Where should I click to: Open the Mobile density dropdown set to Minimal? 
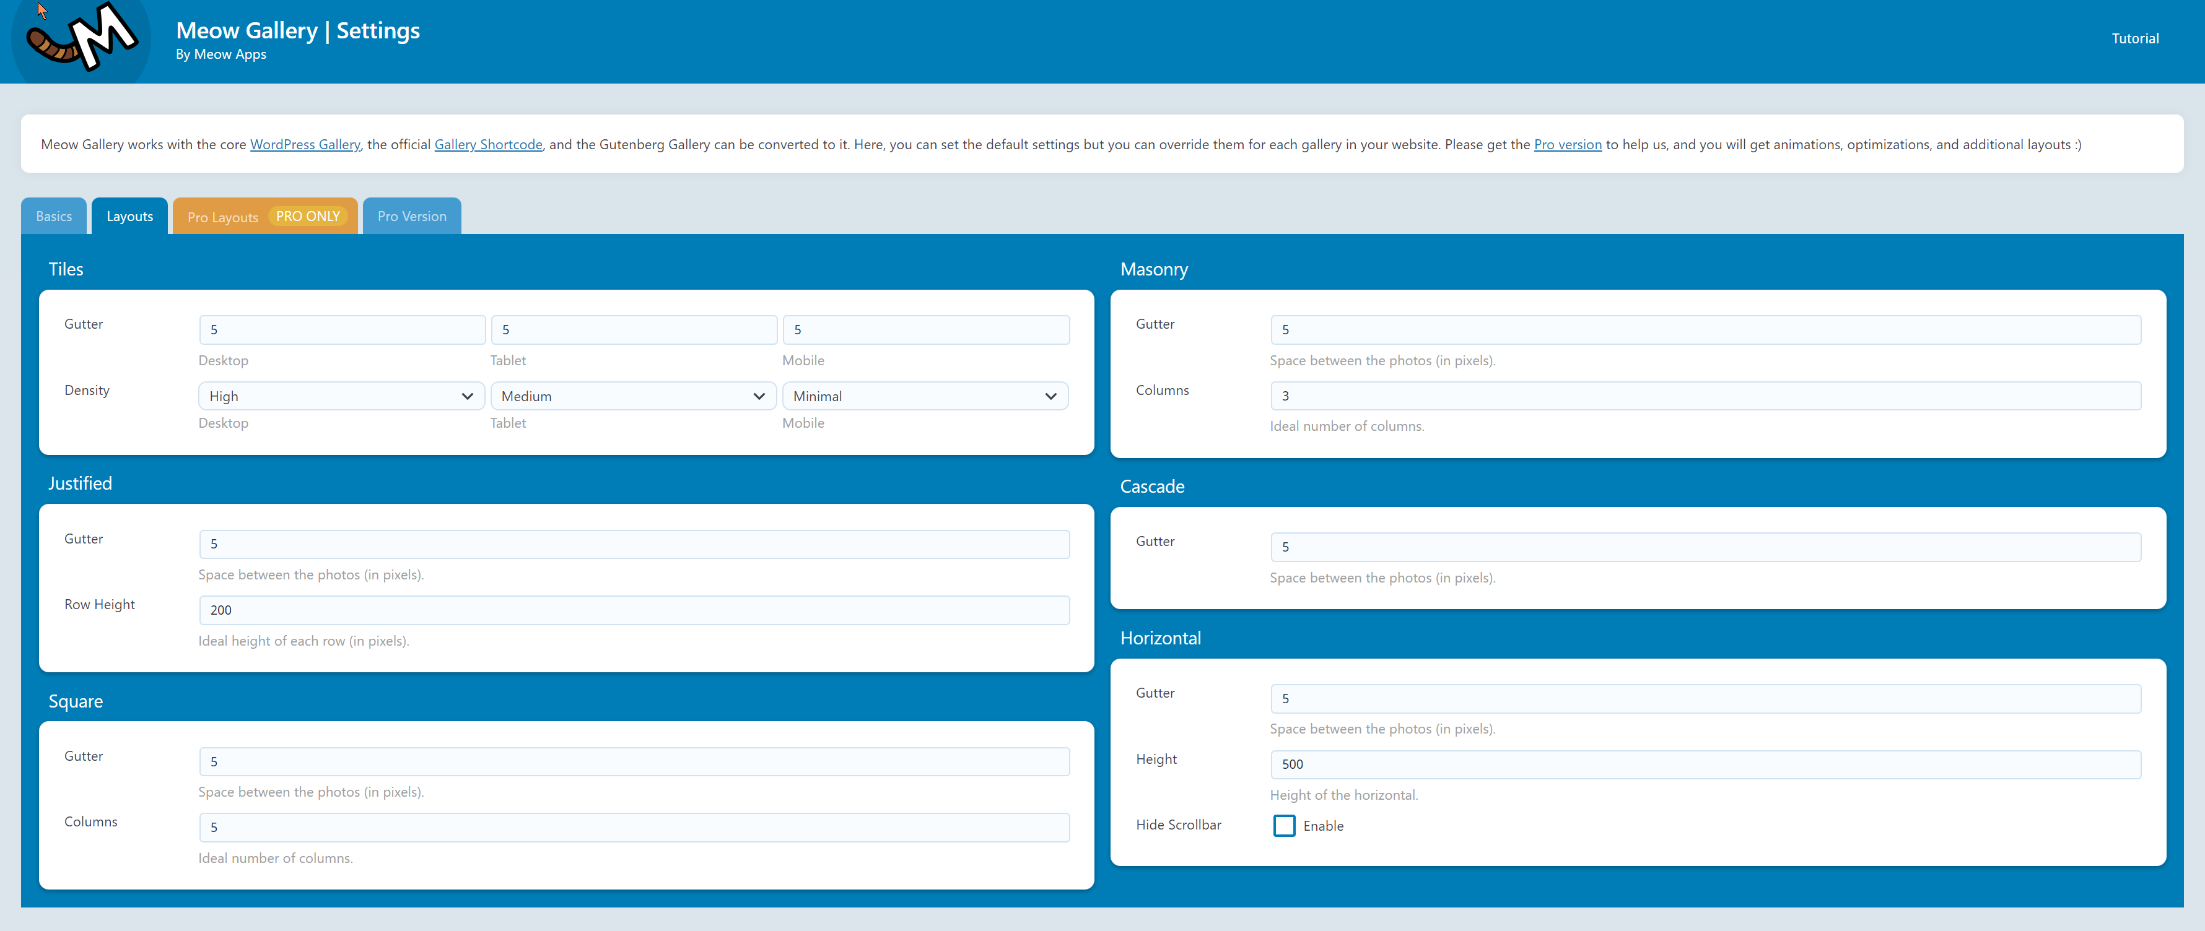pos(925,396)
